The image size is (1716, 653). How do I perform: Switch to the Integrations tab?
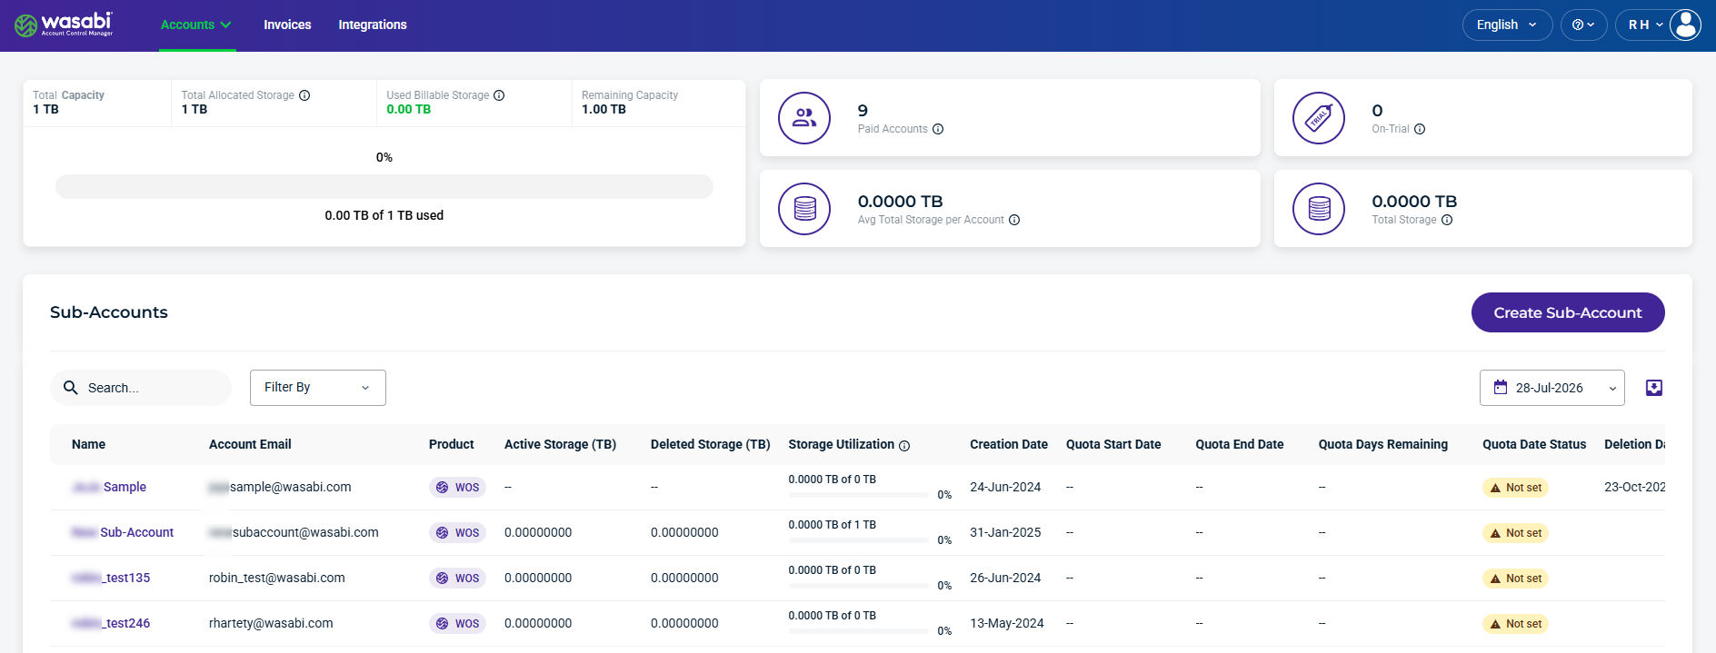(x=373, y=25)
